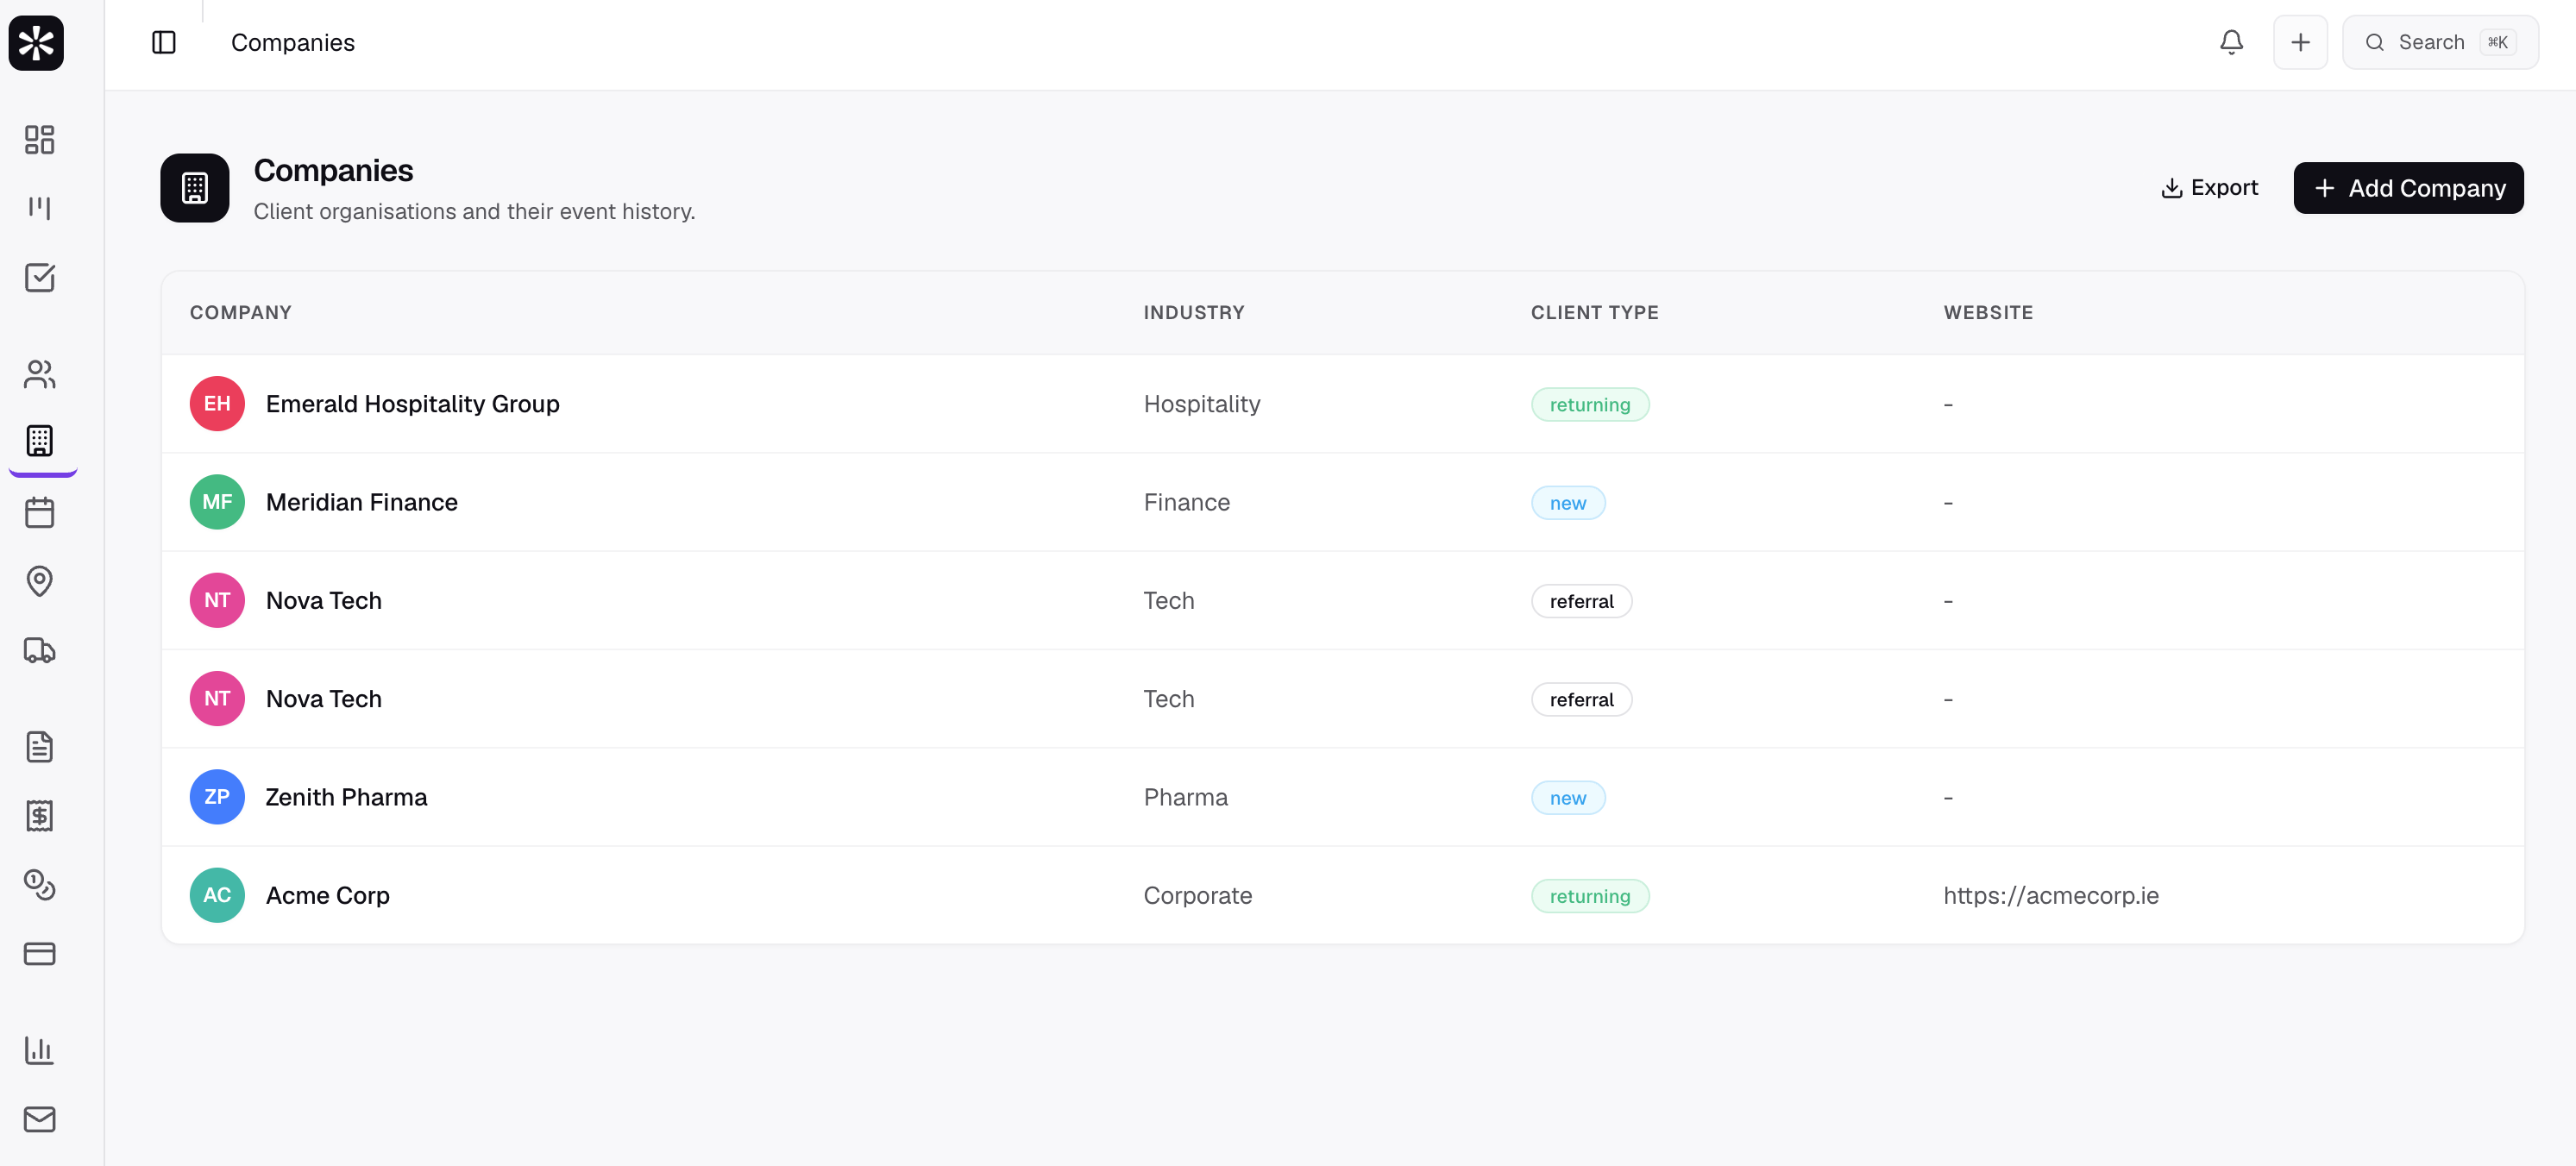Select the Contacts people icon in sidebar

(x=39, y=374)
